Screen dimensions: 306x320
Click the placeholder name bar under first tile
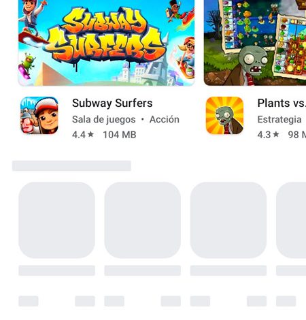tap(56, 270)
